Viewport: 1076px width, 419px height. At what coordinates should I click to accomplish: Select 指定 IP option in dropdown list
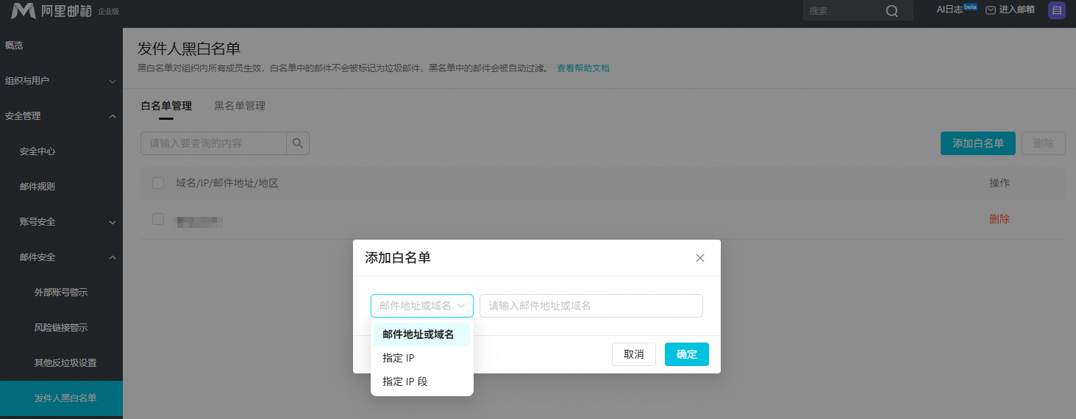[x=422, y=358]
